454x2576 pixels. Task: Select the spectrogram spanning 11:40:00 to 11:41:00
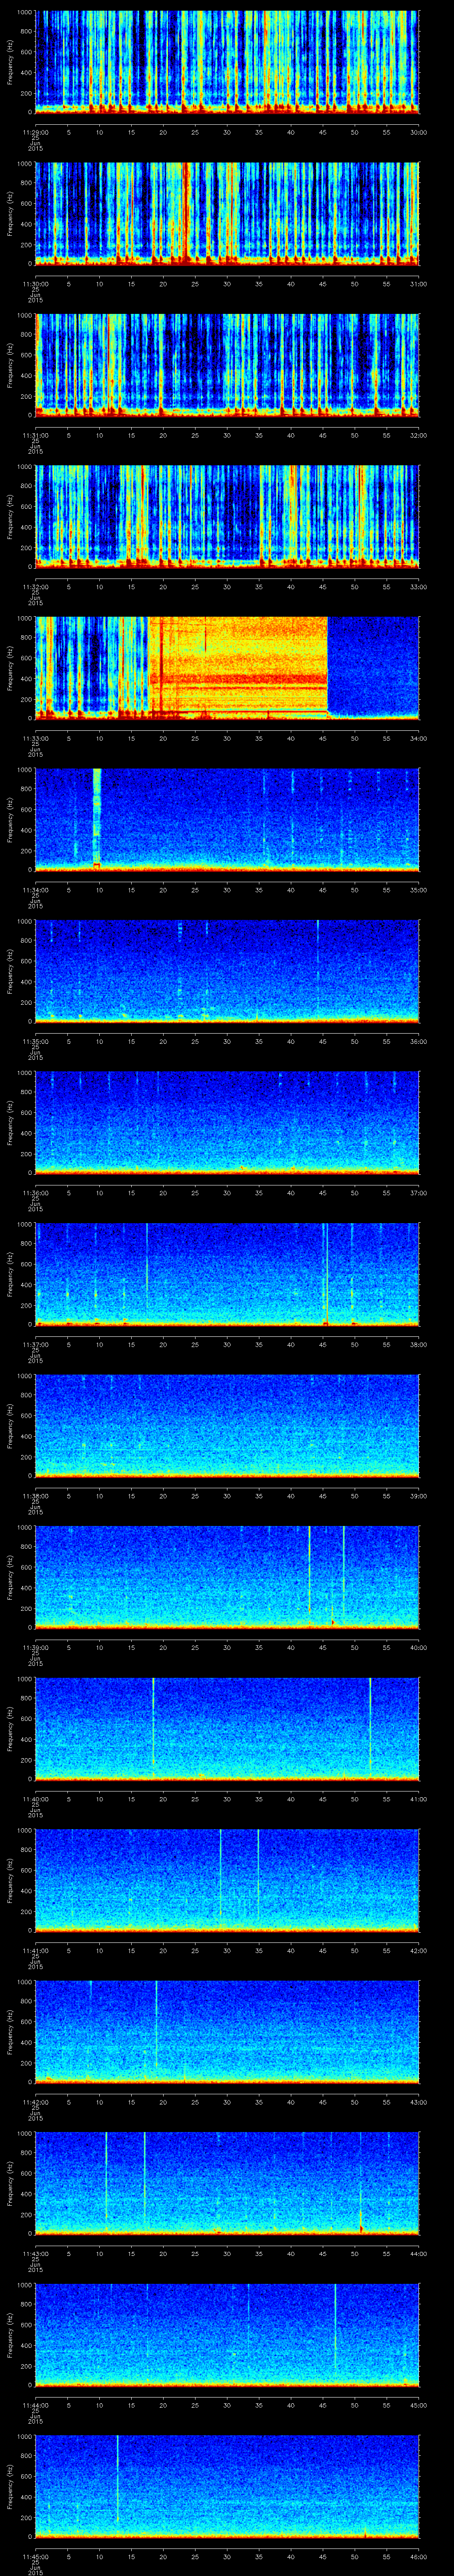227,1729
